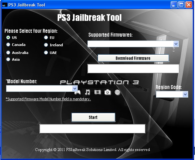Minimize the PS3 Jailbreak Tool window
195x160 pixels.
tap(174, 5)
